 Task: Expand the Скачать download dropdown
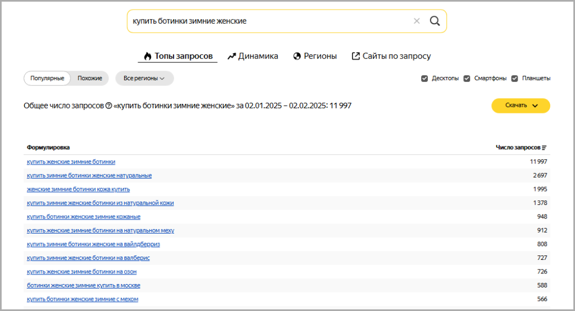[521, 106]
